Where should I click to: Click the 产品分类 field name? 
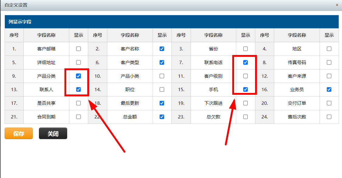(46, 76)
